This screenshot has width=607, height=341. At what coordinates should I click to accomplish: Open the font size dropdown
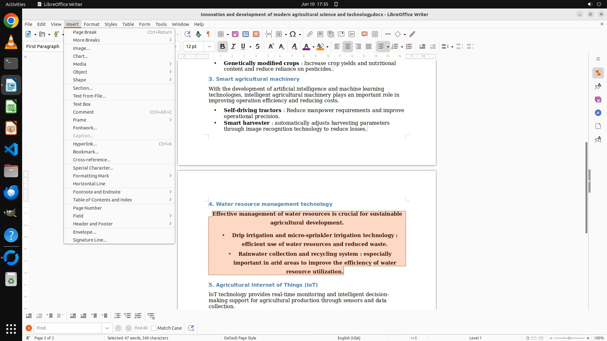[209, 47]
